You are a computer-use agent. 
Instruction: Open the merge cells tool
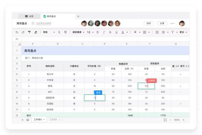[157, 32]
